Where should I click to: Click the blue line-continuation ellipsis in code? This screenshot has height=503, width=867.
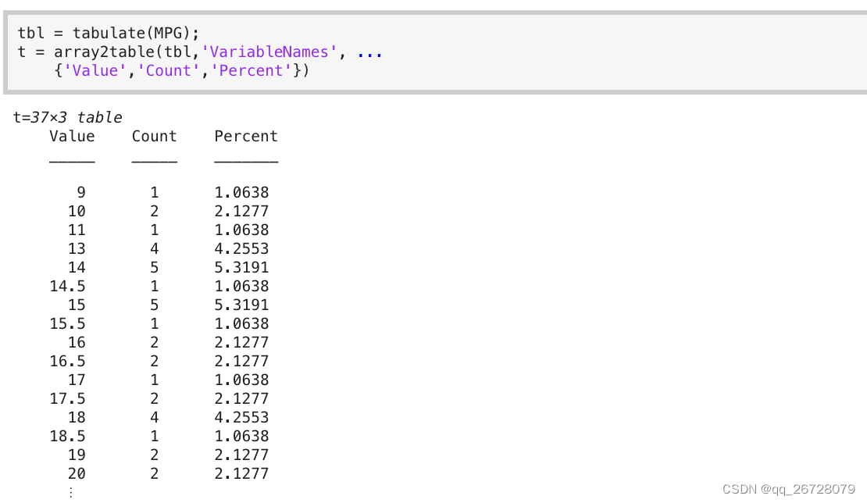coord(369,54)
